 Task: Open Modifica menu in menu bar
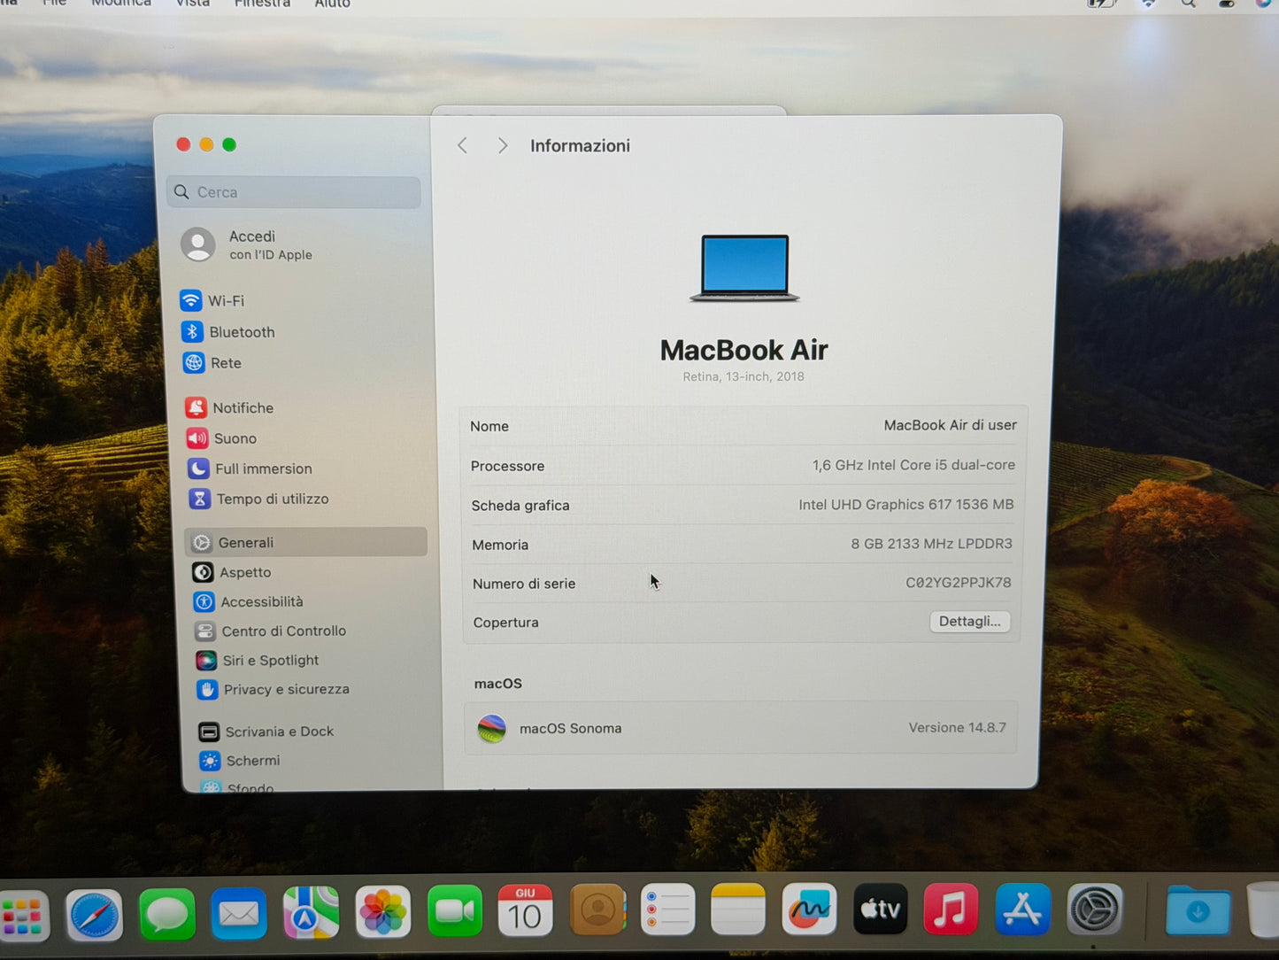tap(121, 4)
